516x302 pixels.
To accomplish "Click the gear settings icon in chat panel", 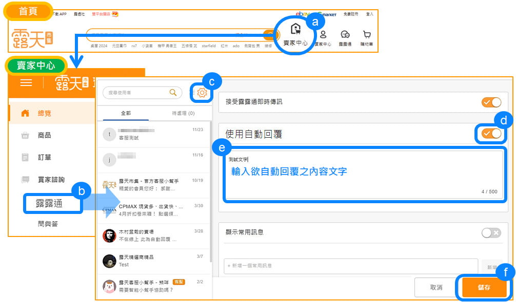I will point(202,93).
